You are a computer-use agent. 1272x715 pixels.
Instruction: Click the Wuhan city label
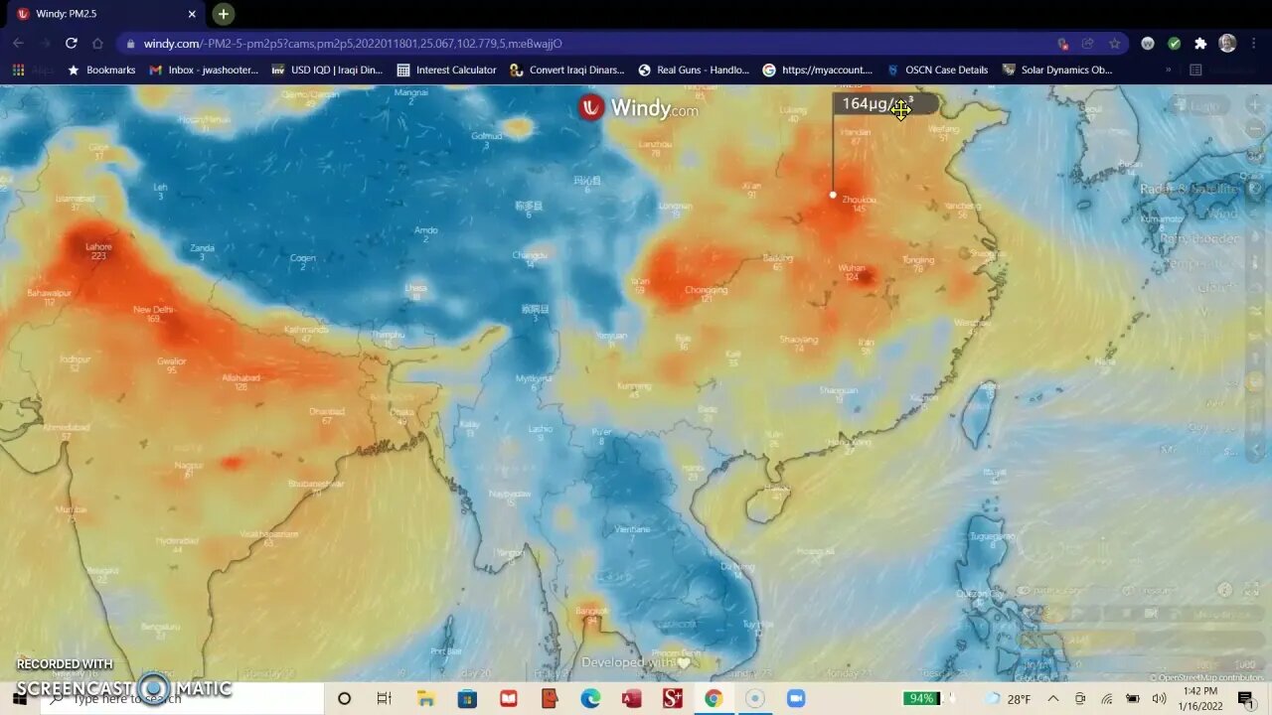tap(851, 272)
